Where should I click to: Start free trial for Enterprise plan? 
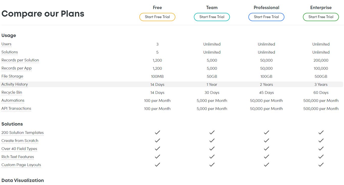321,17
